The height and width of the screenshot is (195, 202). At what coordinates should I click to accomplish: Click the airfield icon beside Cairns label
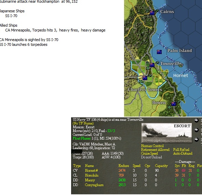point(157,11)
